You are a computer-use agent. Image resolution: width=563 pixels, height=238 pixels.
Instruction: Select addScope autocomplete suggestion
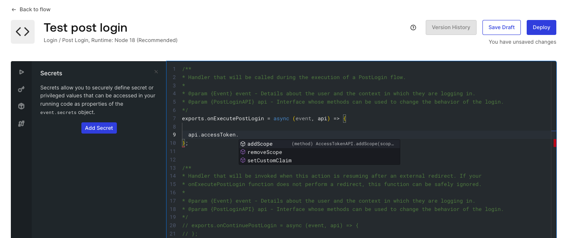pos(319,144)
